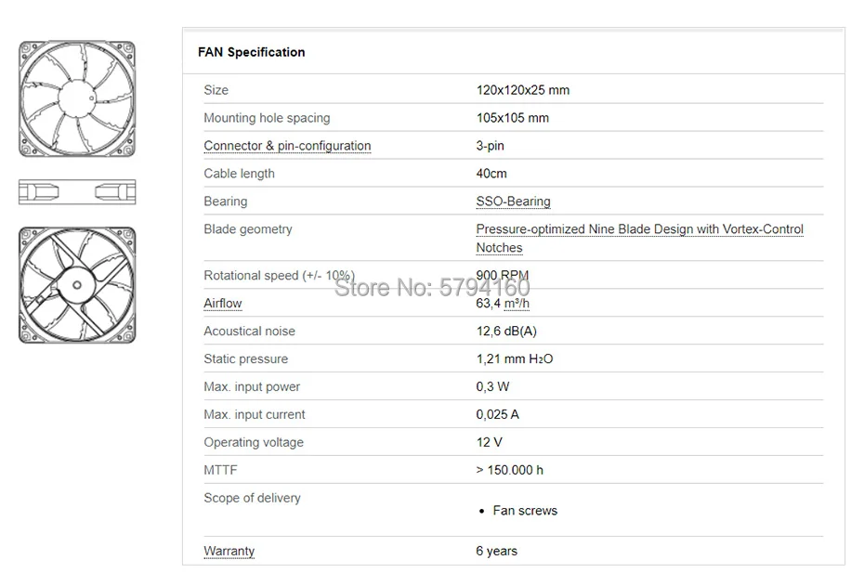The width and height of the screenshot is (864, 573).
Task: Select the 120x120x25 mm size value
Action: [522, 90]
